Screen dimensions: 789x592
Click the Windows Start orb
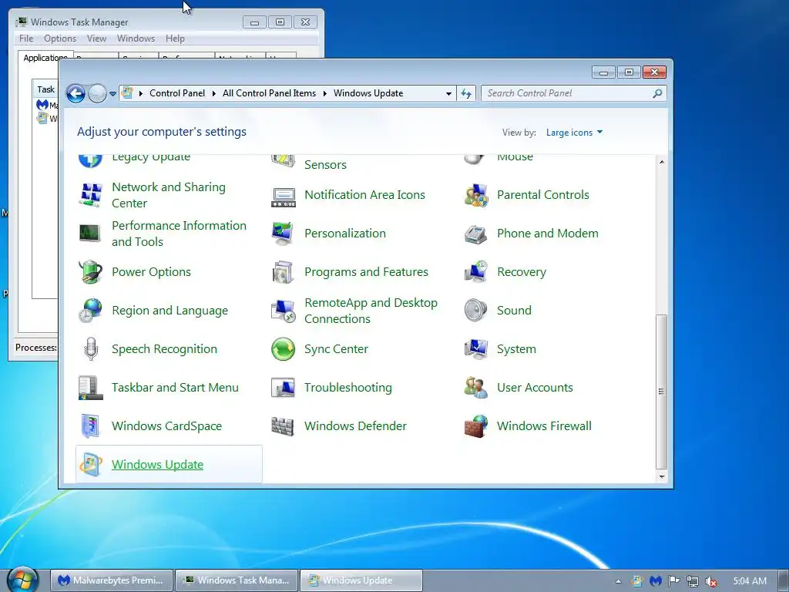pyautogui.click(x=22, y=580)
